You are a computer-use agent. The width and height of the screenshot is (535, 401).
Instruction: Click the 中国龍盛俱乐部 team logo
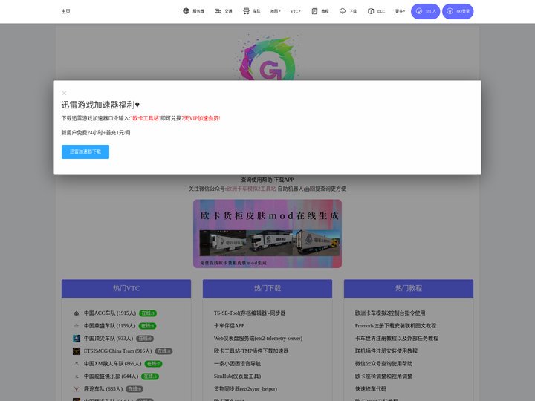[77, 376]
